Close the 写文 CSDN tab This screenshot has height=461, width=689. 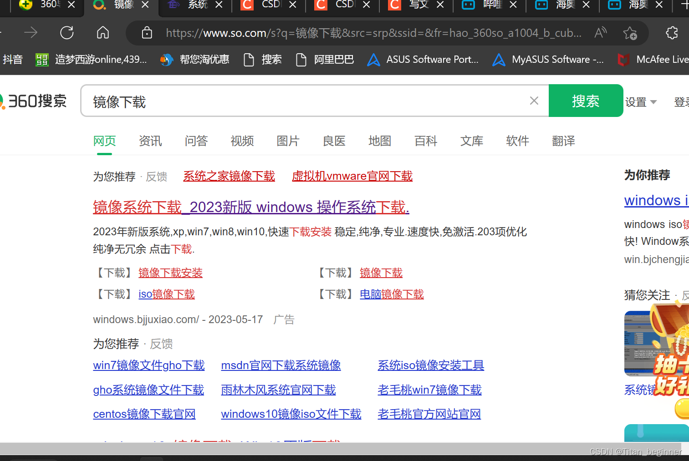pyautogui.click(x=440, y=5)
